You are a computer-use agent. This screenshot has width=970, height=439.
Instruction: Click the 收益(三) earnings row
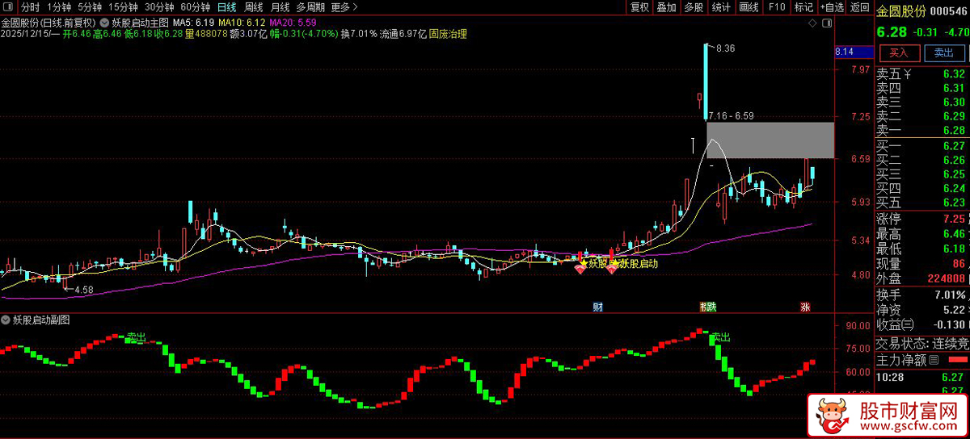(921, 324)
